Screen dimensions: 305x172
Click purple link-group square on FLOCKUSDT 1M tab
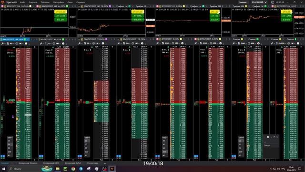pyautogui.click(x=110, y=6)
